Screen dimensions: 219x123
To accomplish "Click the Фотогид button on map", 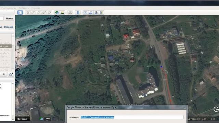I will pos(22,119).
